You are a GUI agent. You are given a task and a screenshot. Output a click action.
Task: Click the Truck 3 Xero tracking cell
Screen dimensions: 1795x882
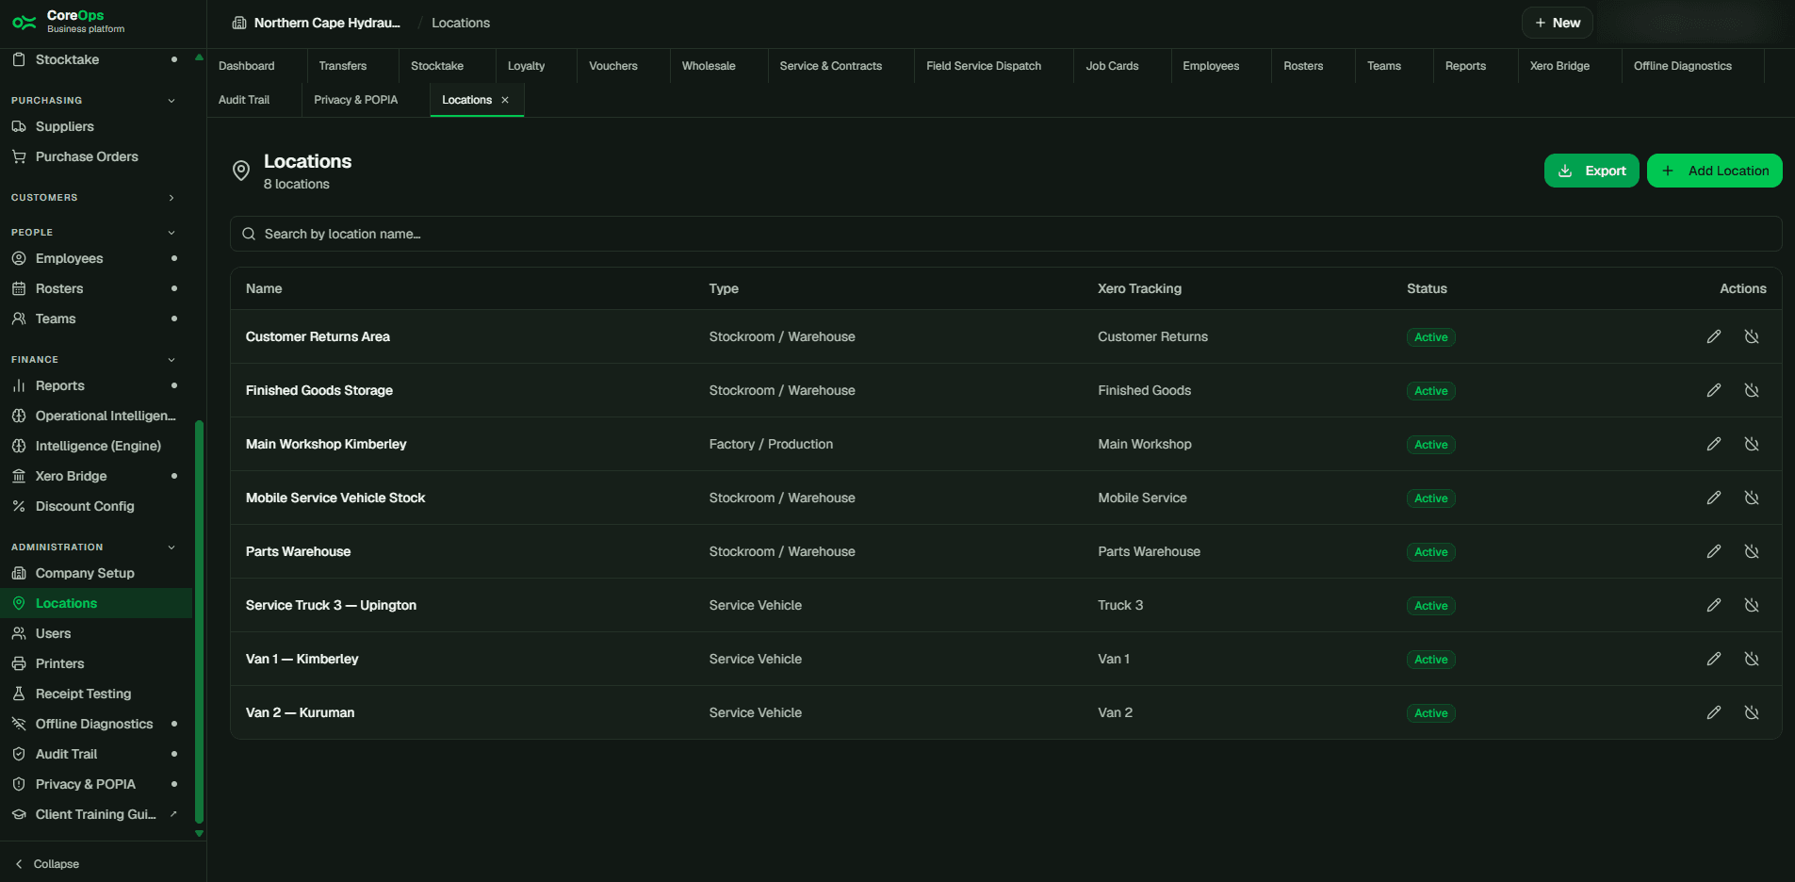pyautogui.click(x=1120, y=605)
